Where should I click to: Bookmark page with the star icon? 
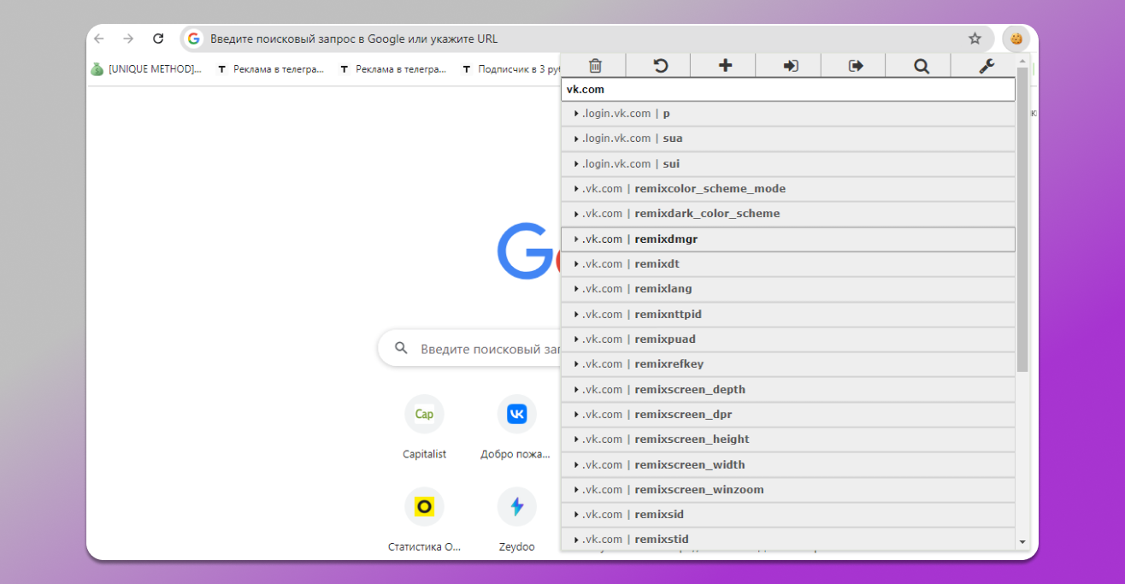975,38
